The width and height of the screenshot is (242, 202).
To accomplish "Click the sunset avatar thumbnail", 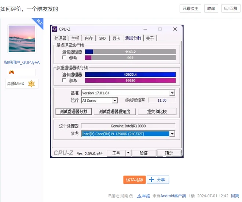I will click(x=22, y=39).
